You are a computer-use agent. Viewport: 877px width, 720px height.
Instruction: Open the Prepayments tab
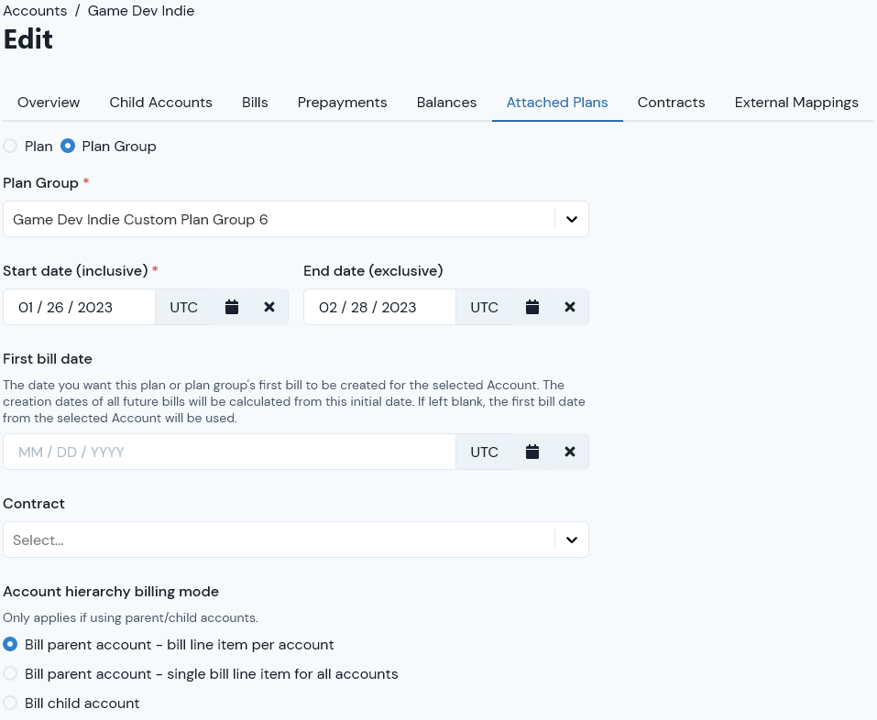(342, 103)
